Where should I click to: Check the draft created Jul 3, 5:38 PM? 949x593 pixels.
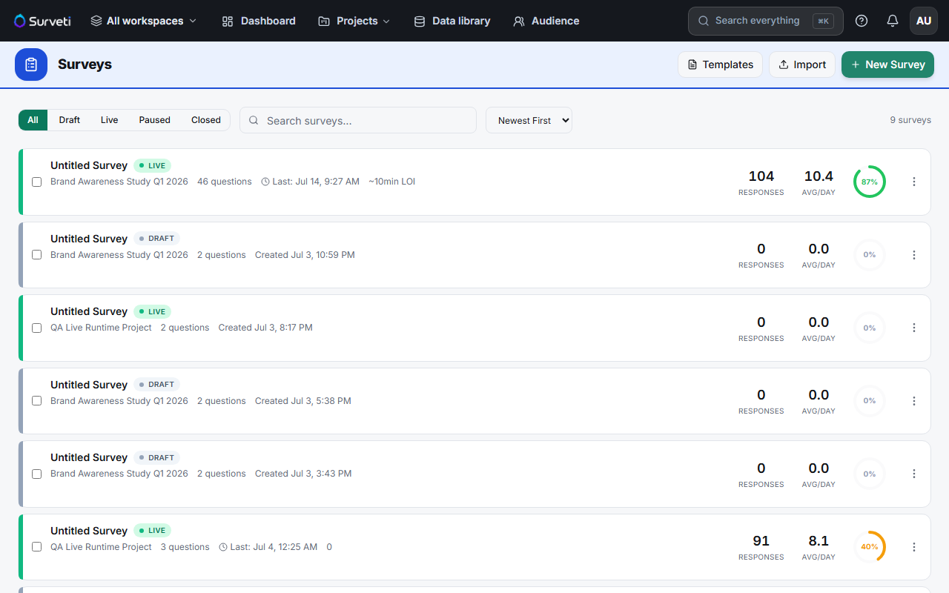(x=36, y=401)
